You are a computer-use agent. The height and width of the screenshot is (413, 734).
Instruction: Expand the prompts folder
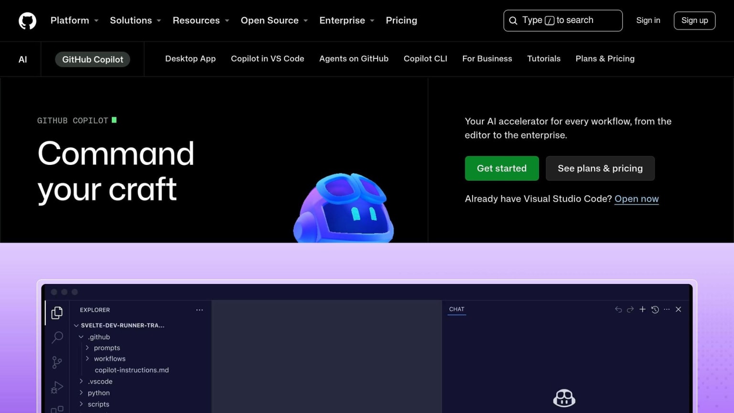click(x=102, y=348)
